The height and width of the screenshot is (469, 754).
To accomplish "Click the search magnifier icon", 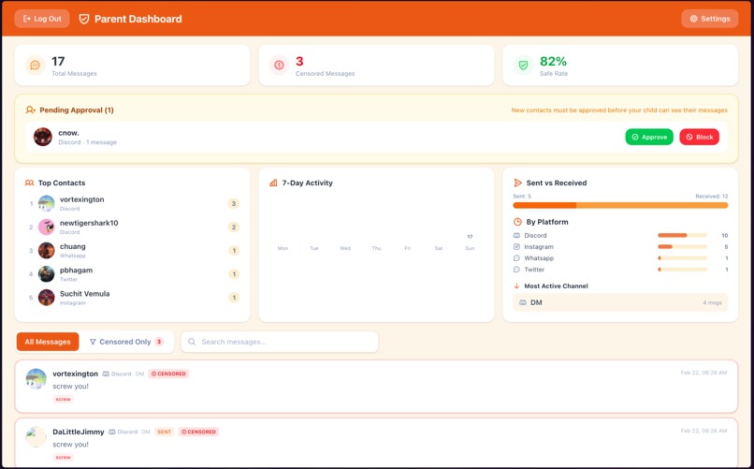I will coord(192,342).
